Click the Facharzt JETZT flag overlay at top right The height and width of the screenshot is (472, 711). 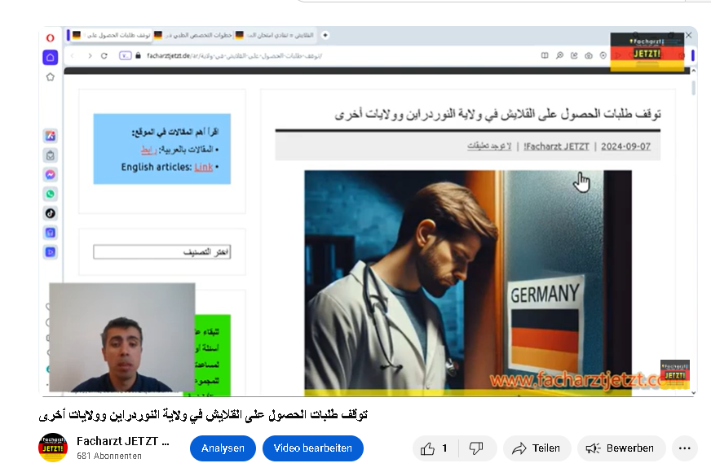(647, 51)
